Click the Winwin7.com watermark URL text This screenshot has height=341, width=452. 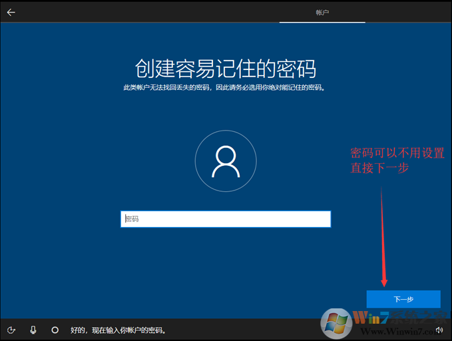click(x=386, y=331)
